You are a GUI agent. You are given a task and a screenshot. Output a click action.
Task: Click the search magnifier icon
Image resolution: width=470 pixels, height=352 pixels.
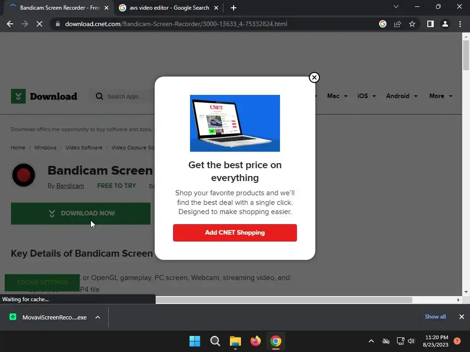(x=99, y=96)
